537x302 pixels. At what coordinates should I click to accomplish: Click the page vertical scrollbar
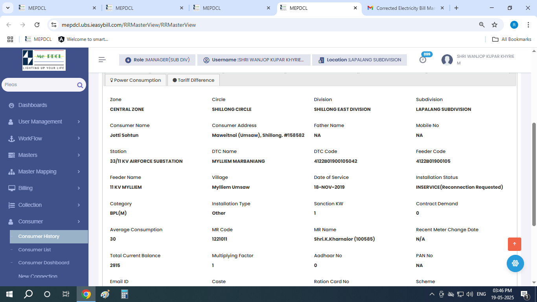click(534, 174)
